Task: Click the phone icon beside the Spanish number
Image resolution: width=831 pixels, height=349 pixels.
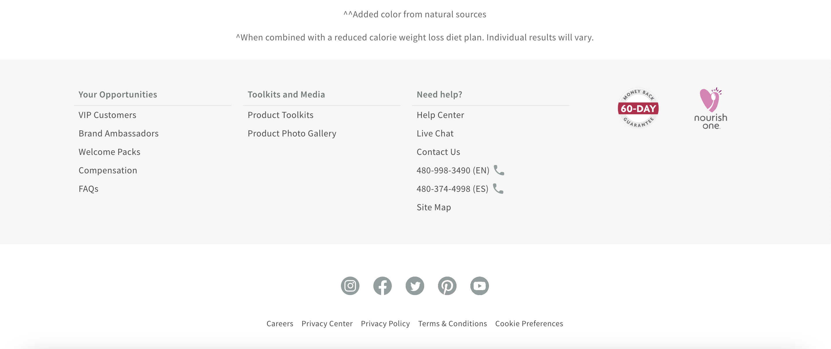Action: (x=498, y=188)
